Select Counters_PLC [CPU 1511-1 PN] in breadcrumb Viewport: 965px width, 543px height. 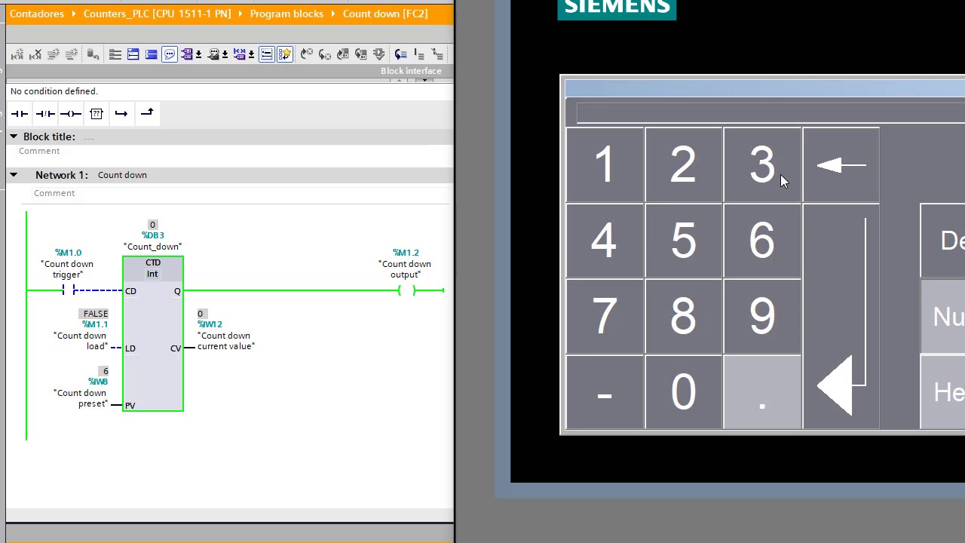(157, 14)
